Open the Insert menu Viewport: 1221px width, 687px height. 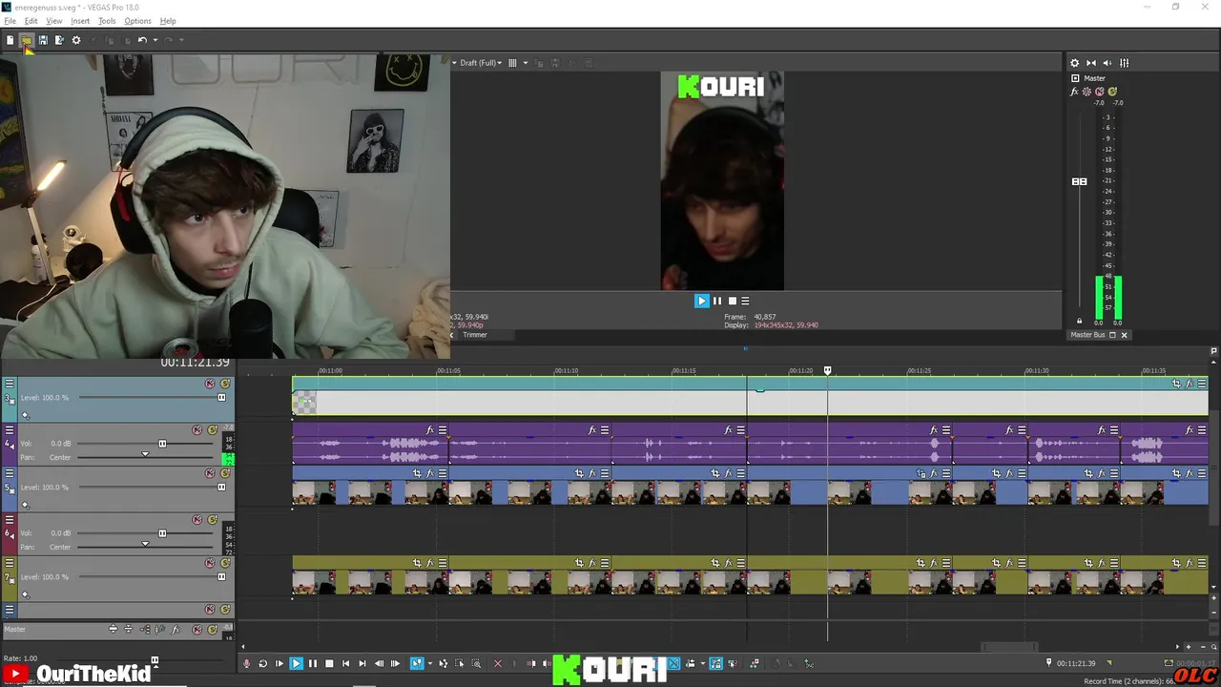pos(80,21)
